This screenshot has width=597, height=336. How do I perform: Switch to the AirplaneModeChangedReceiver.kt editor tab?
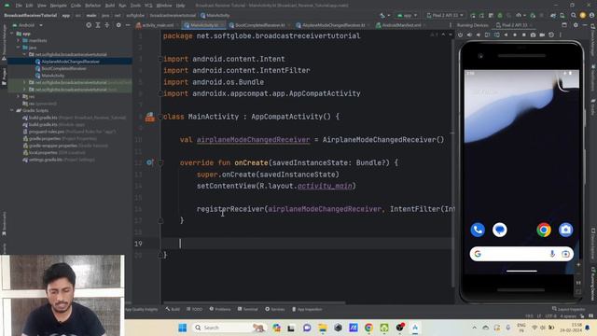(330, 25)
